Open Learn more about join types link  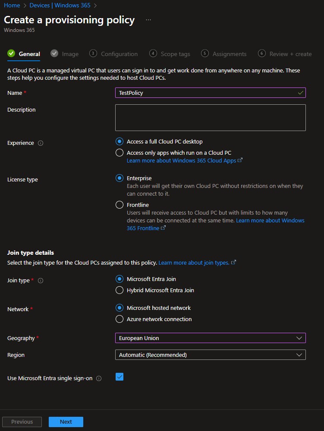tap(194, 262)
